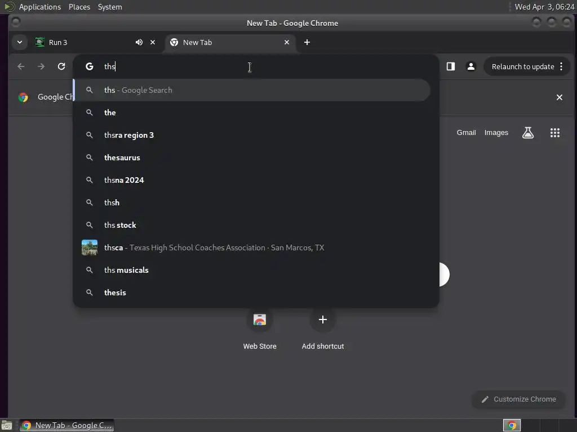Select the 'ths stock' suggestion
This screenshot has width=577, height=432.
[252, 225]
